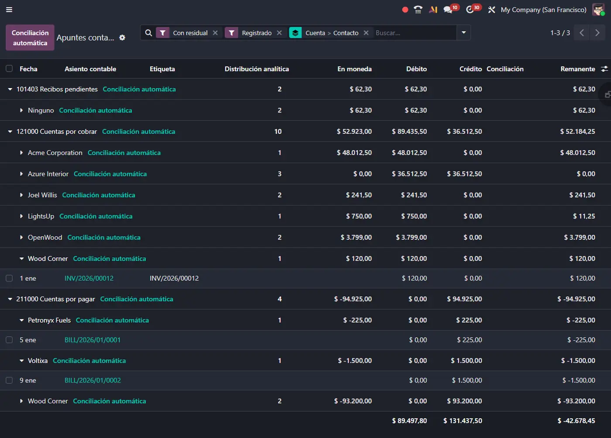Open the BILL/2026/01/0001 entry link
Image resolution: width=611 pixels, height=438 pixels.
93,340
